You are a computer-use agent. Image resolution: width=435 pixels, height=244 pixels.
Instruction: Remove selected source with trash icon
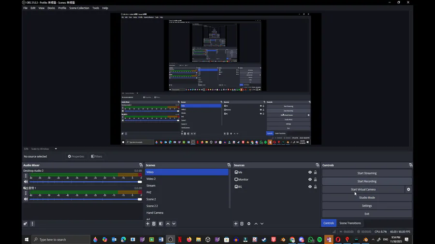pos(242,224)
